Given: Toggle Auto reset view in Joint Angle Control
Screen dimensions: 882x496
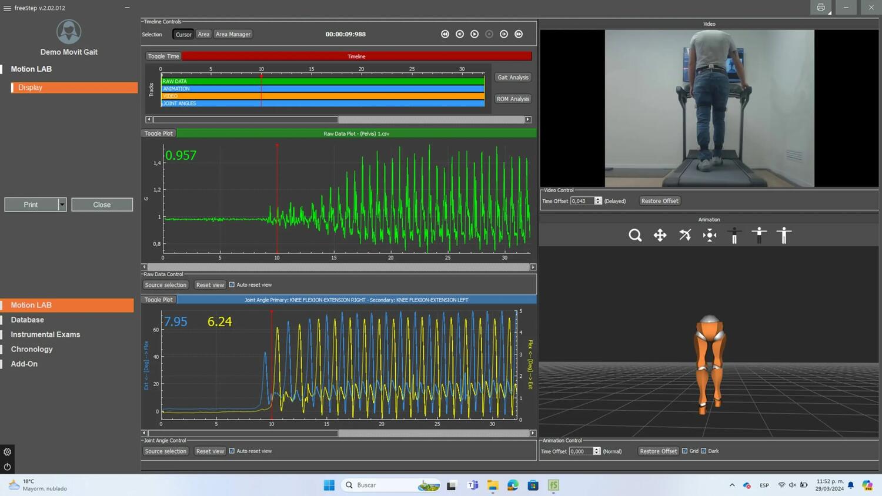Looking at the screenshot, I should click(232, 451).
